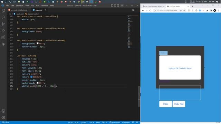Toggle the panel layout icon
Screen dimensions: 221x124
coord(115,6)
